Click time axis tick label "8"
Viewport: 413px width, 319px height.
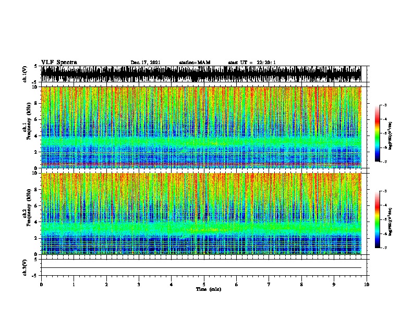click(301, 284)
